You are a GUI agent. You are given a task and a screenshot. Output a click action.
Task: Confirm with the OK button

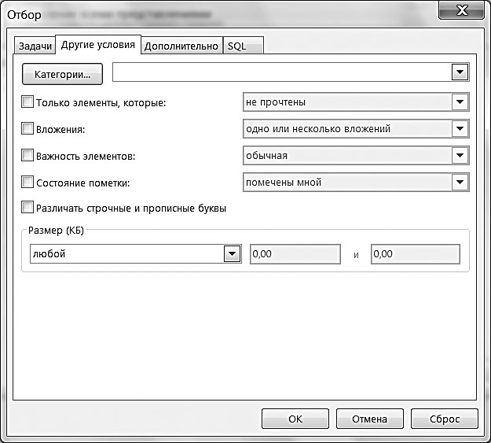click(x=295, y=419)
